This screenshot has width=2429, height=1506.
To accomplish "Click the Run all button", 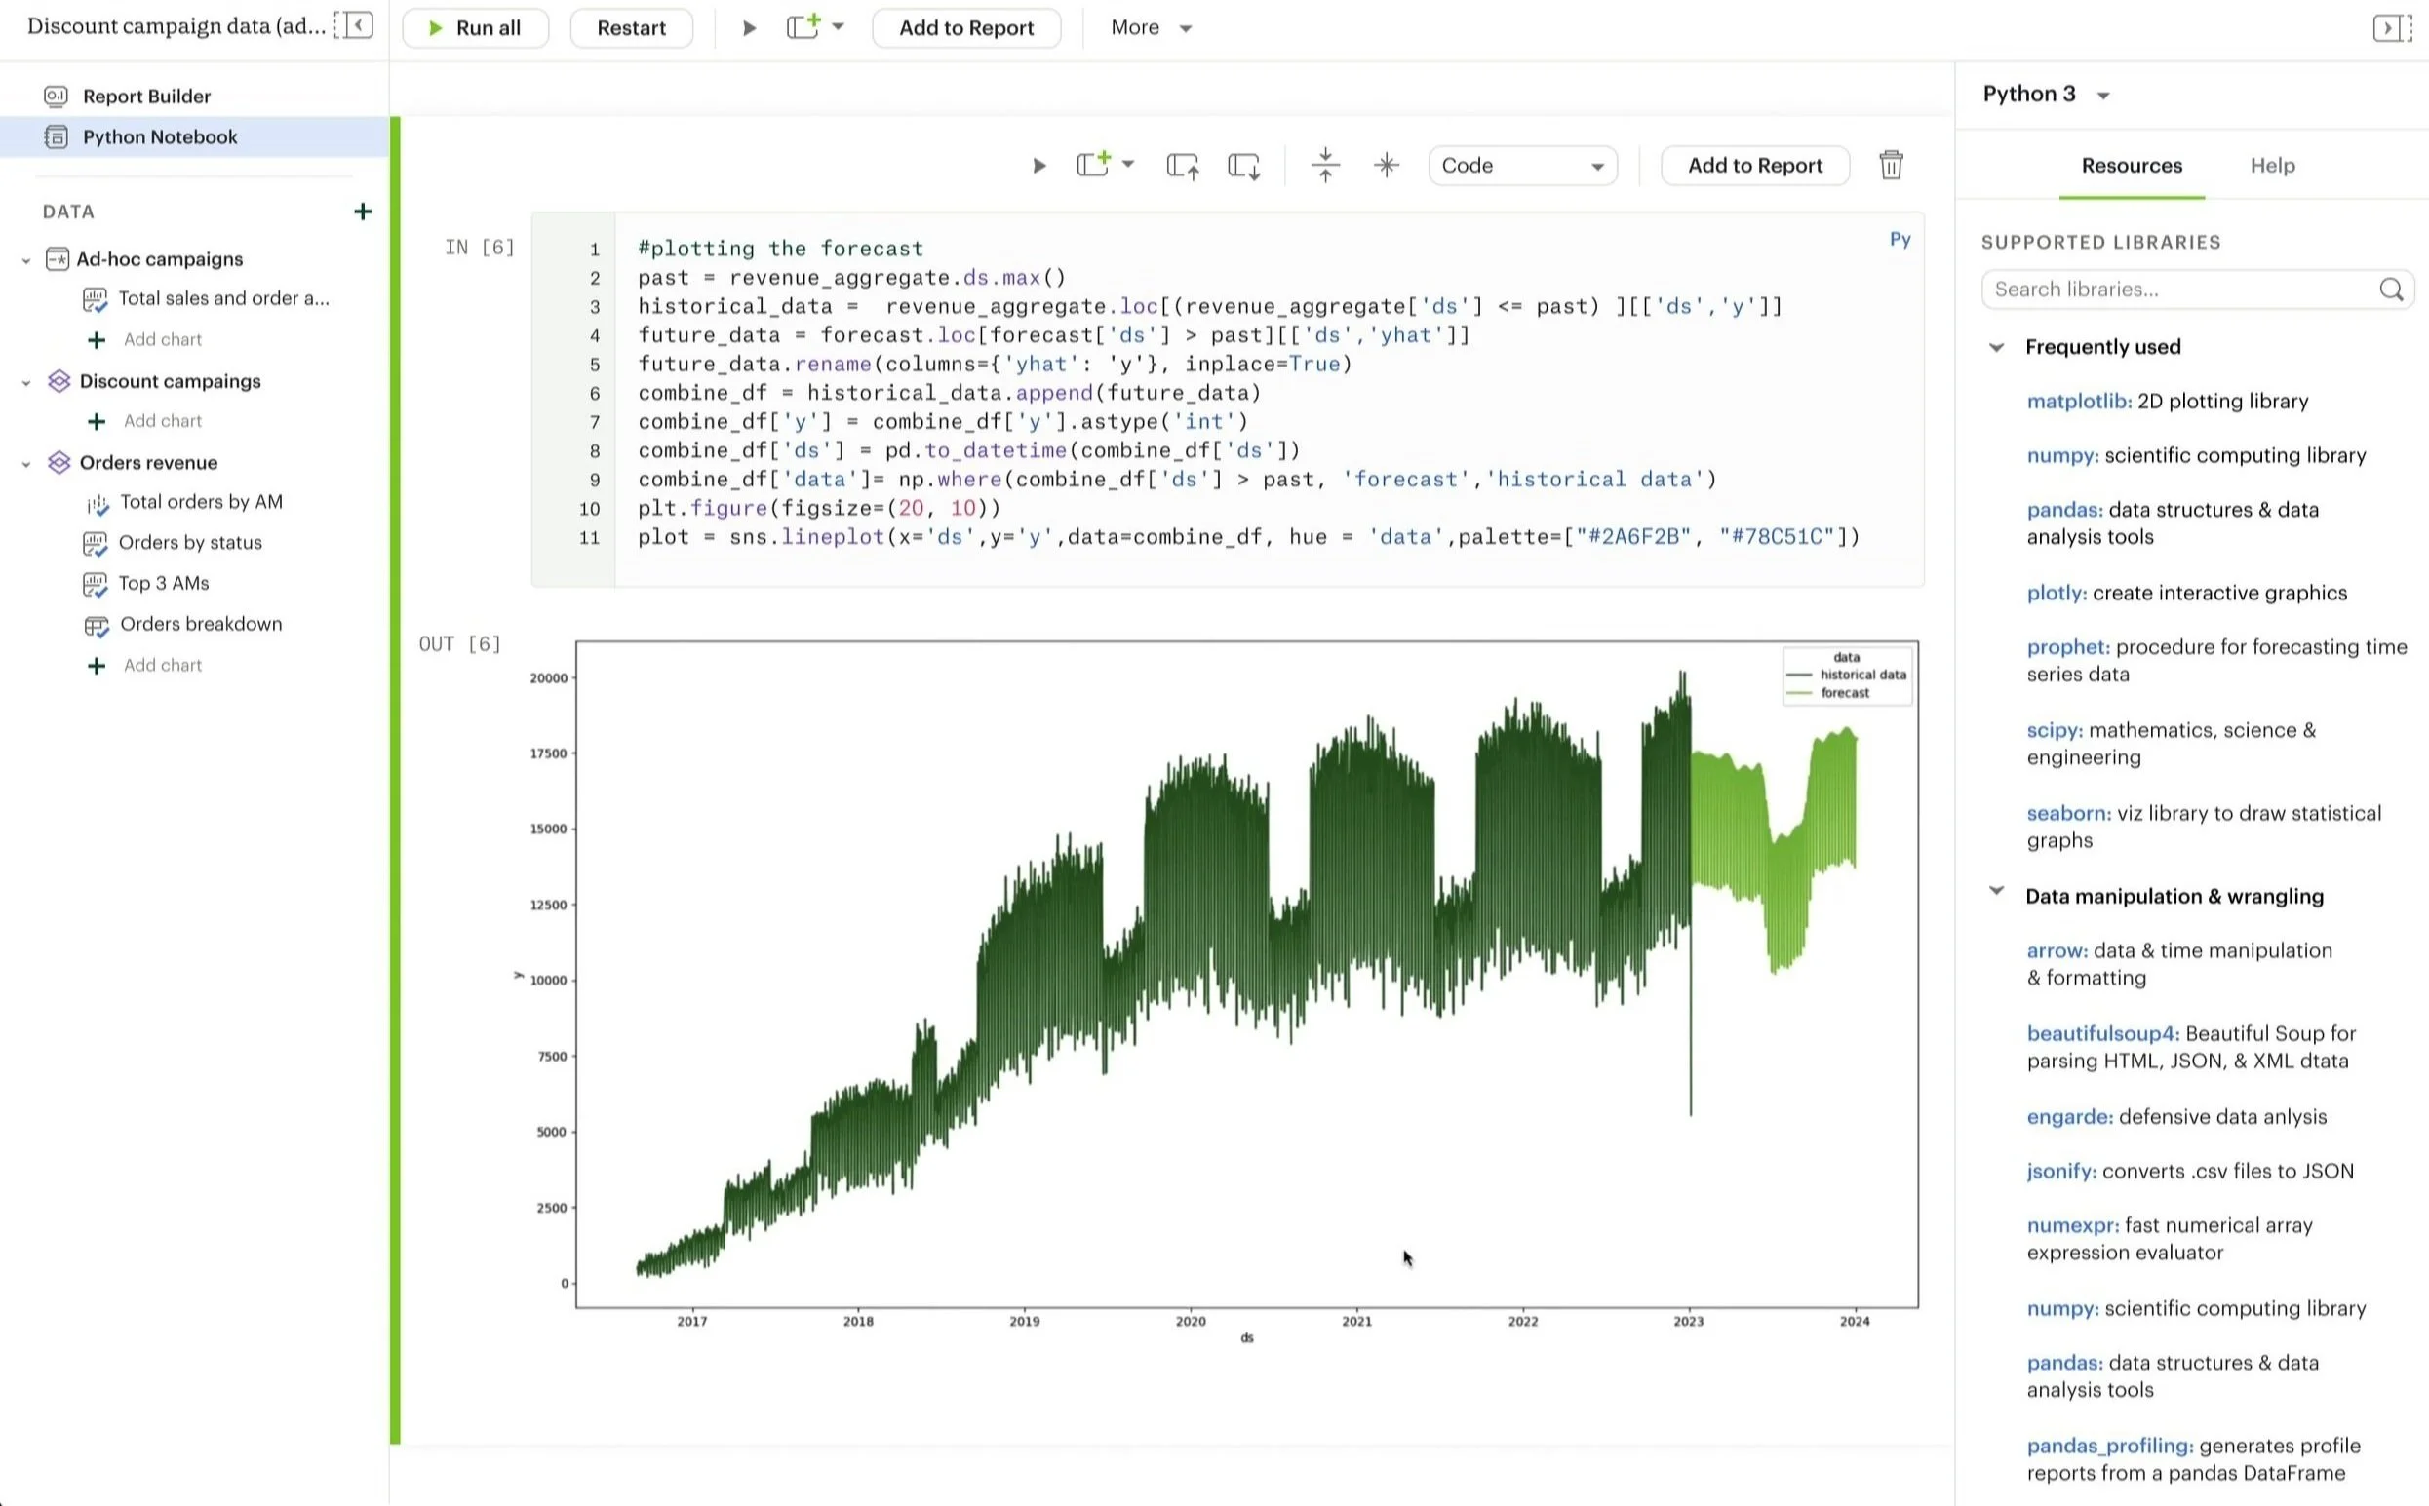I will coord(475,28).
